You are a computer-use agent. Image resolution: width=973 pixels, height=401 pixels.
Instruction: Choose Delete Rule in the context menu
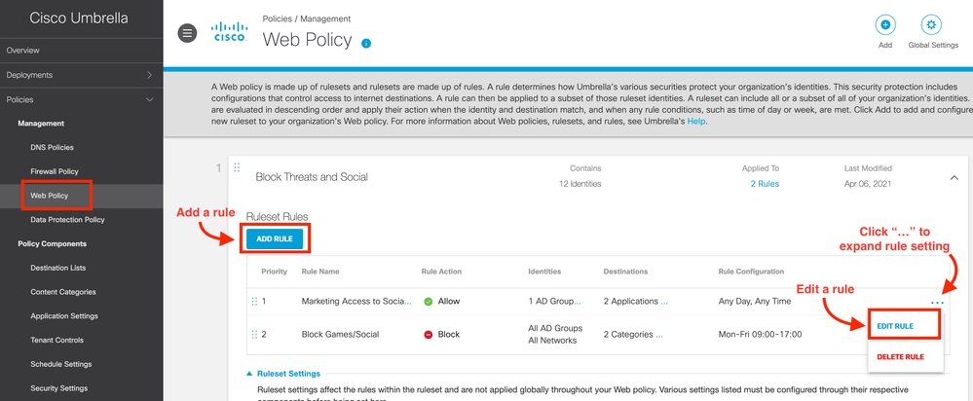coord(901,356)
